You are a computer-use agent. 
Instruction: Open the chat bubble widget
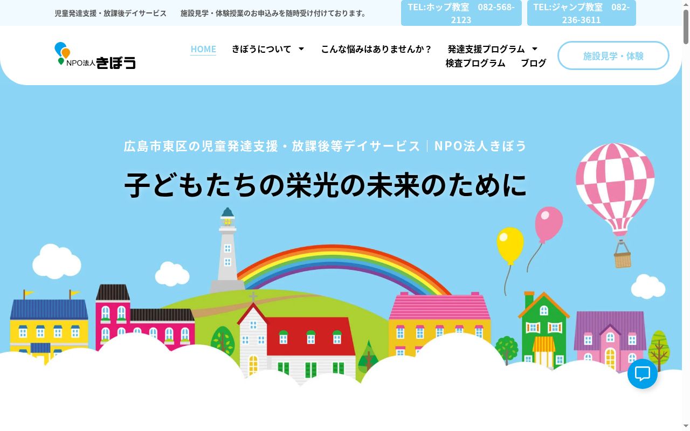(x=642, y=374)
